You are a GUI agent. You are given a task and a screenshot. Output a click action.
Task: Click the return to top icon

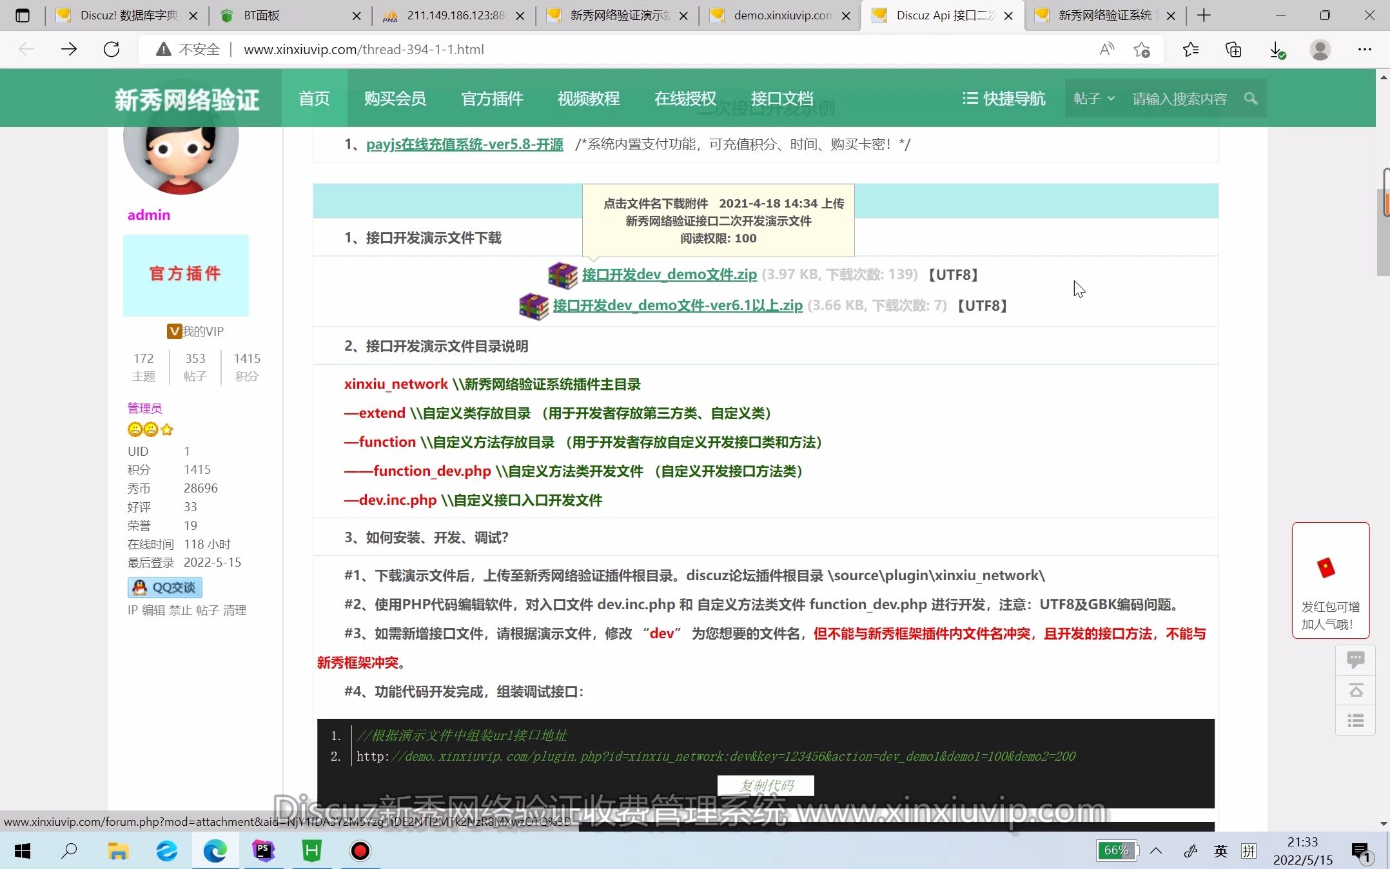(1355, 690)
